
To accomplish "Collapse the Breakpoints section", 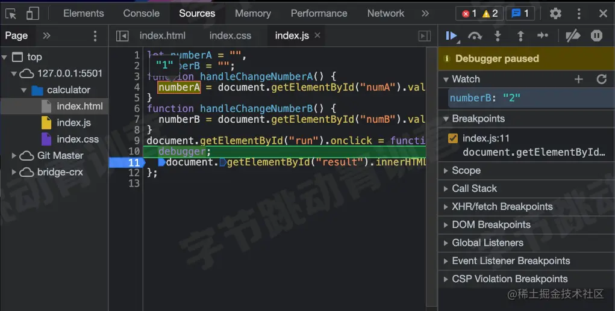I will 446,119.
